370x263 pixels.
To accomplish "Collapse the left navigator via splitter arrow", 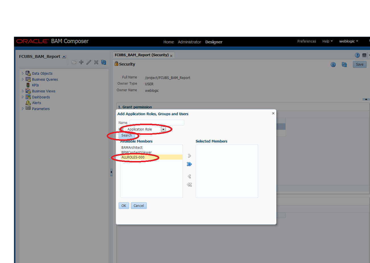I will click(111, 172).
